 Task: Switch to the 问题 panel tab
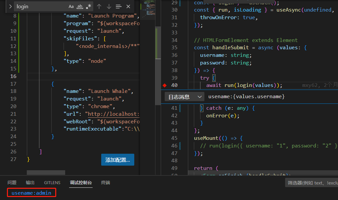coord(12,182)
